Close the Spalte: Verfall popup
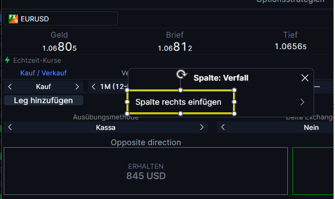 [x=305, y=78]
